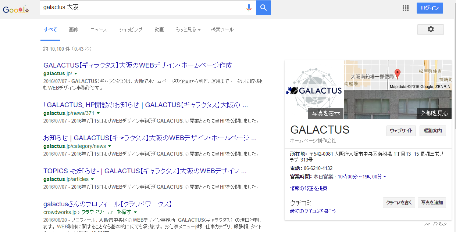The width and height of the screenshot is (456, 232).
Task: Click the Google logo
Action: coord(16,10)
